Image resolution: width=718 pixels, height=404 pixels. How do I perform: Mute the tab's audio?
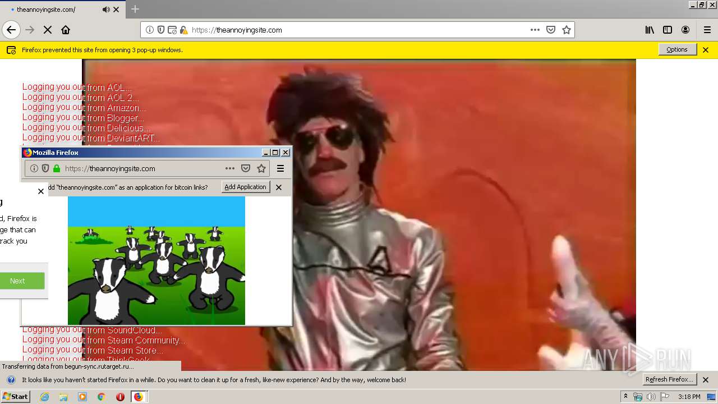pos(106,10)
